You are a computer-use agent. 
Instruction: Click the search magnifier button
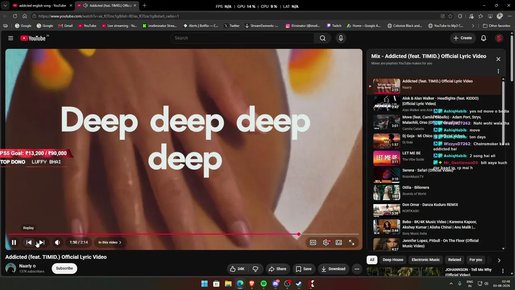click(x=323, y=38)
